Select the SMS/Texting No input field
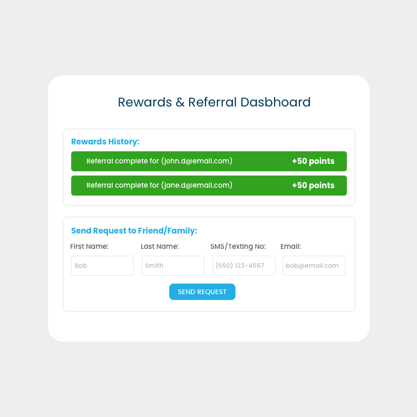Screen dimensions: 417x417 pyautogui.click(x=244, y=266)
